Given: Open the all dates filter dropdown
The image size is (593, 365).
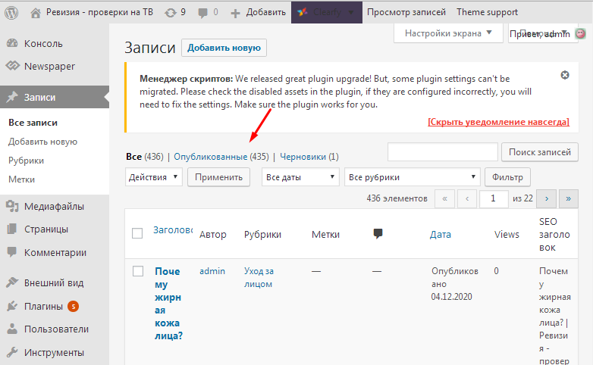Looking at the screenshot, I should [x=300, y=177].
